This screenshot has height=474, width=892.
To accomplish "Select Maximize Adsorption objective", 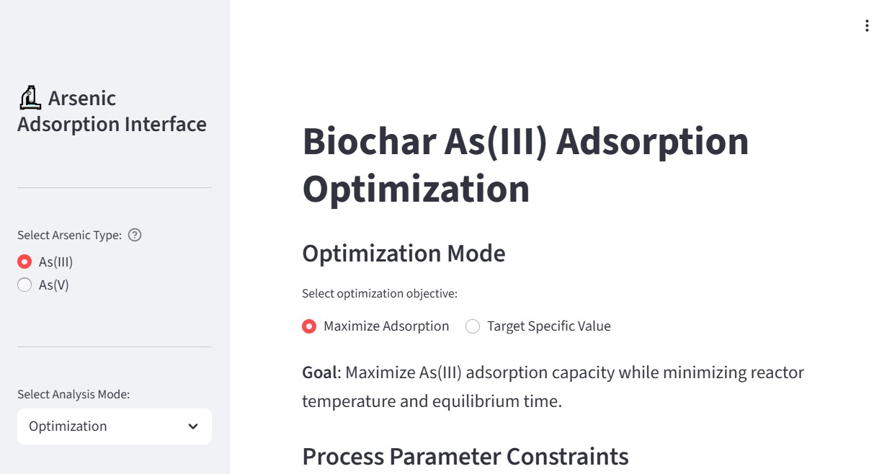I will [x=309, y=326].
